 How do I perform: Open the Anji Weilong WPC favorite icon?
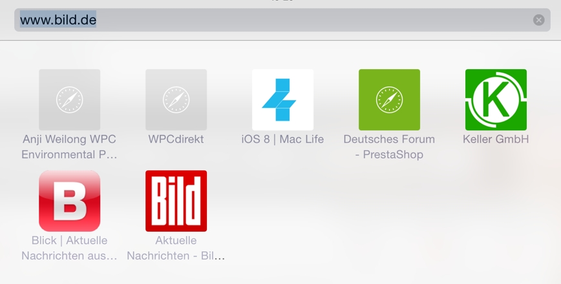[x=69, y=99]
